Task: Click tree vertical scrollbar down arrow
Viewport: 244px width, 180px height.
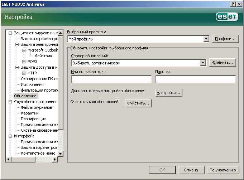Action: click(x=61, y=154)
